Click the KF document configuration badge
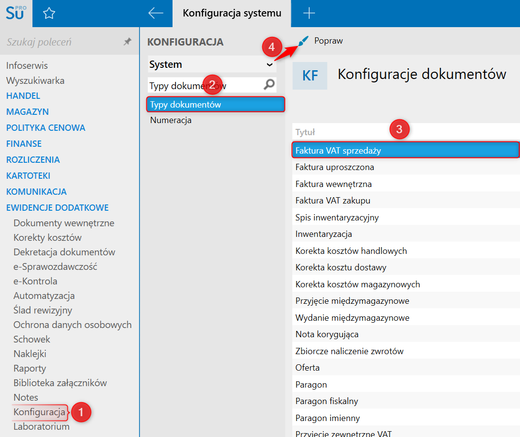Image resolution: width=520 pixels, height=437 pixels. pyautogui.click(x=310, y=76)
